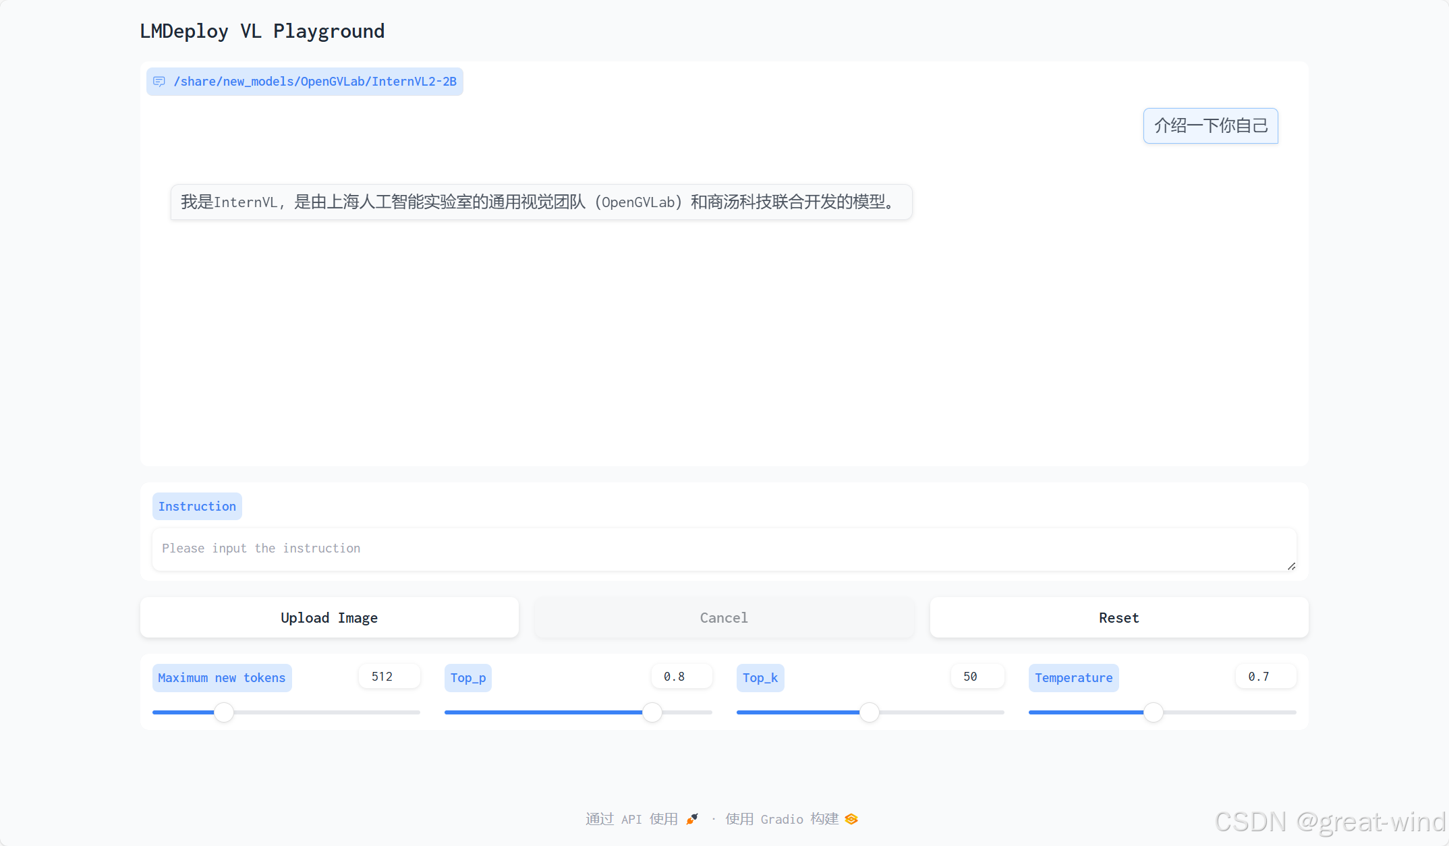
Task: Click the chatbot label chat-bubble icon
Action: [159, 82]
